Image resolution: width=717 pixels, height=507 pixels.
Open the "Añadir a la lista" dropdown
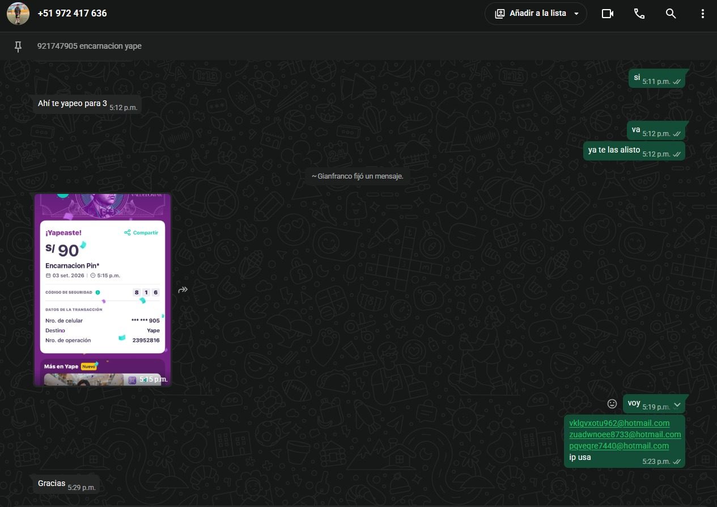point(536,14)
